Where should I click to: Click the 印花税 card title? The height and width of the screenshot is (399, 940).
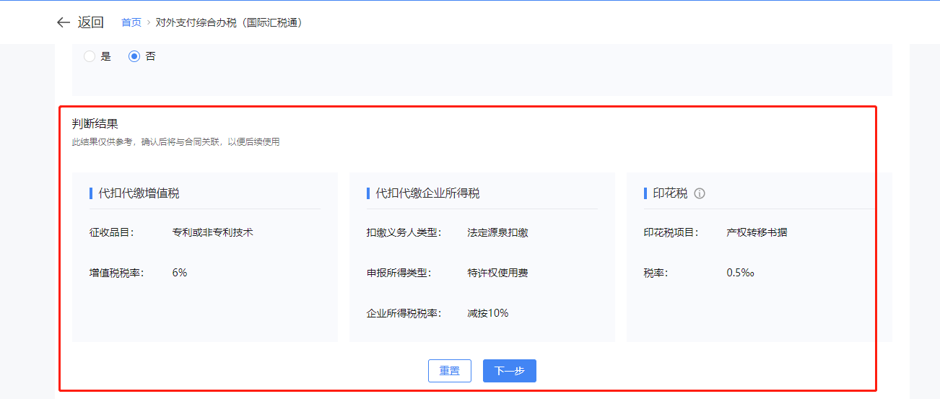[x=670, y=193]
